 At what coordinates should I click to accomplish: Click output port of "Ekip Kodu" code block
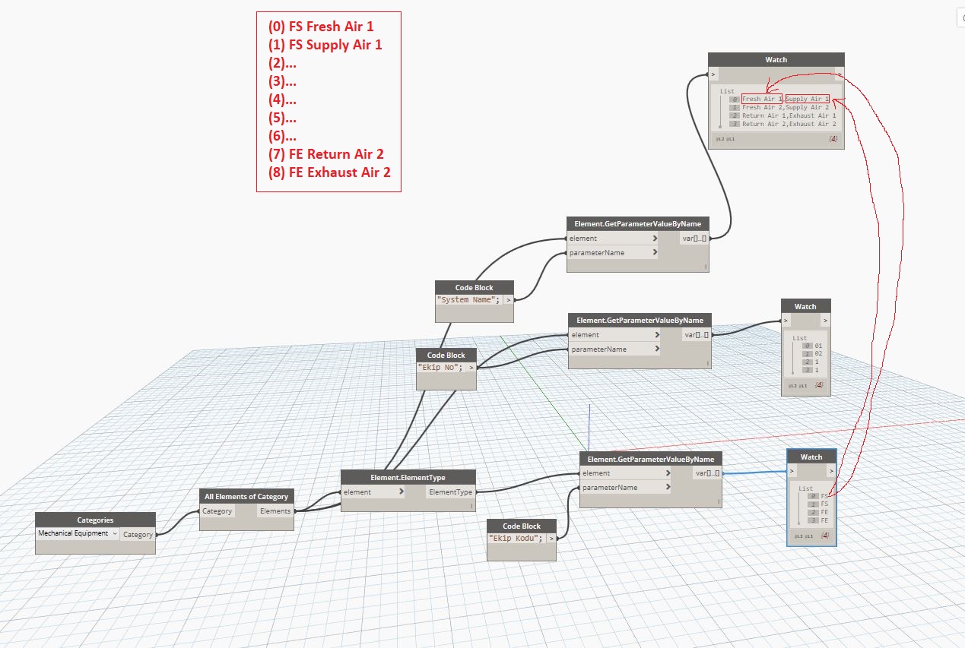click(550, 538)
